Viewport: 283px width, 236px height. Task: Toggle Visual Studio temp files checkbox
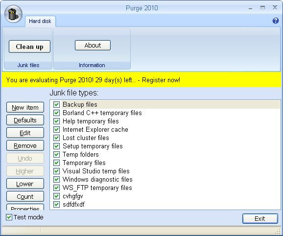coord(56,171)
